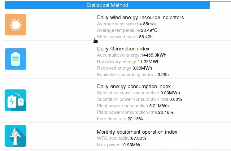
Task: Click the Average temperature reading
Action: pos(149,30)
